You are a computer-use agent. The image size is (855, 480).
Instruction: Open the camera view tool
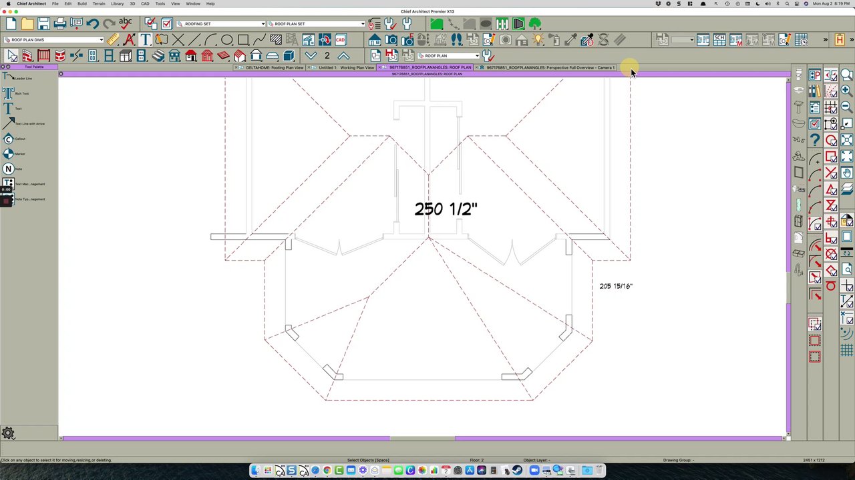[x=391, y=40]
